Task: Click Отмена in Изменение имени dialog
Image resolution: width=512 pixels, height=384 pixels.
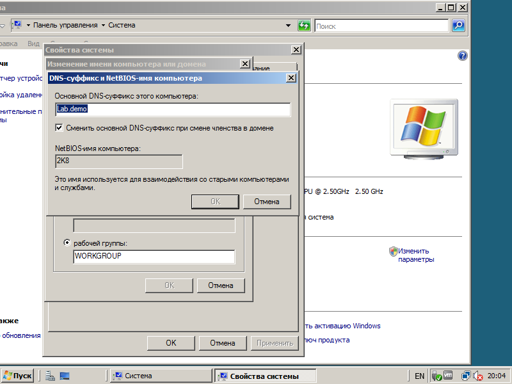Action: pos(221,285)
